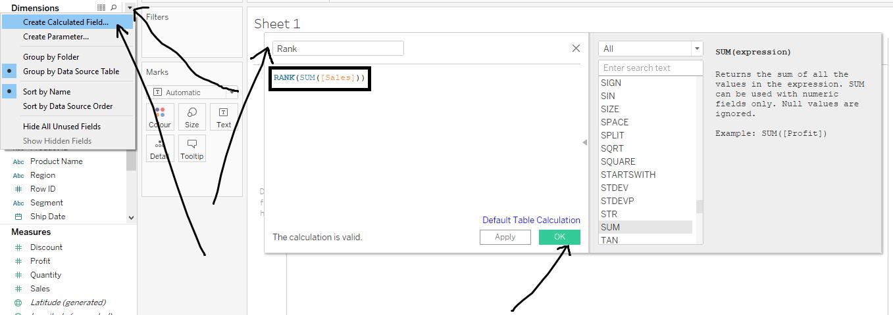Click the function list scrollbar thumb
Image resolution: width=893 pixels, height=315 pixels.
699,207
